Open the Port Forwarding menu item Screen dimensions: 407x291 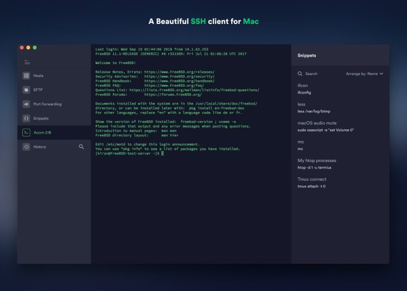coord(47,104)
